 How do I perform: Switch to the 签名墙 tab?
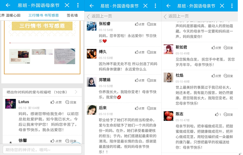click(72, 15)
